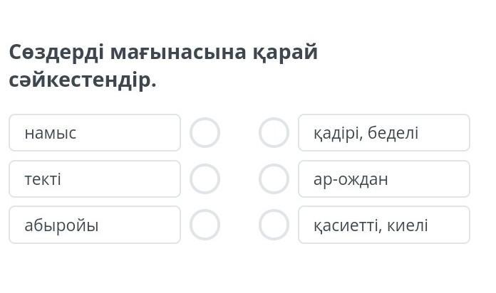Select the circle beside қасиетті, киелі
The image size is (496, 293).
pos(274,225)
